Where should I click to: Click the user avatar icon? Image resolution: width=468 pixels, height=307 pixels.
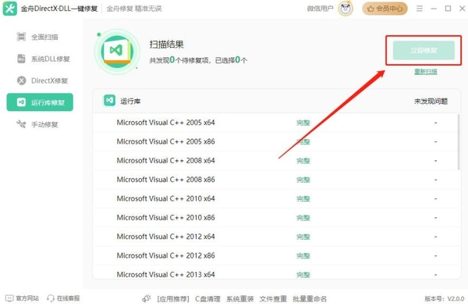346,9
